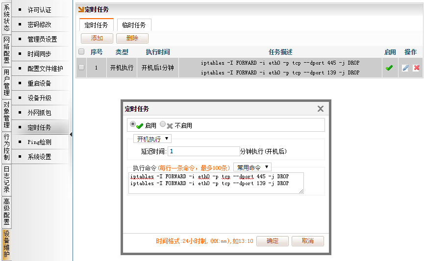Image resolution: width=425 pixels, height=261 pixels.
Task: Click the red delete X icon in row
Action: click(417, 68)
